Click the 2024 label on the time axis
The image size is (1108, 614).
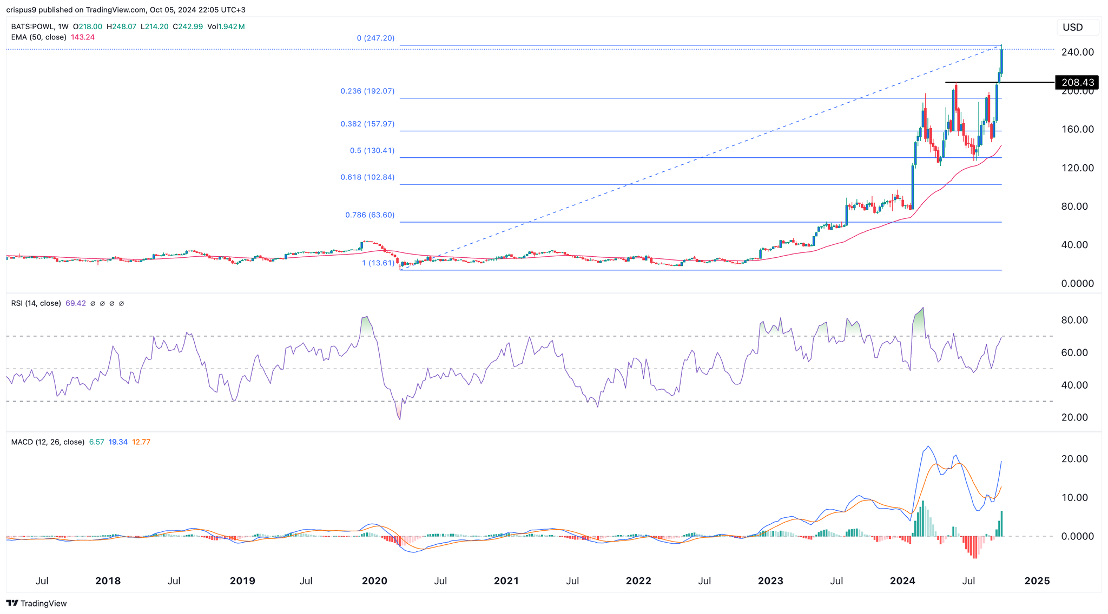pos(902,581)
